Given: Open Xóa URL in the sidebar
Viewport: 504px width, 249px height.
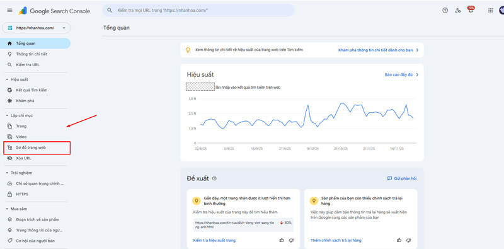Looking at the screenshot, I should [x=35, y=158].
